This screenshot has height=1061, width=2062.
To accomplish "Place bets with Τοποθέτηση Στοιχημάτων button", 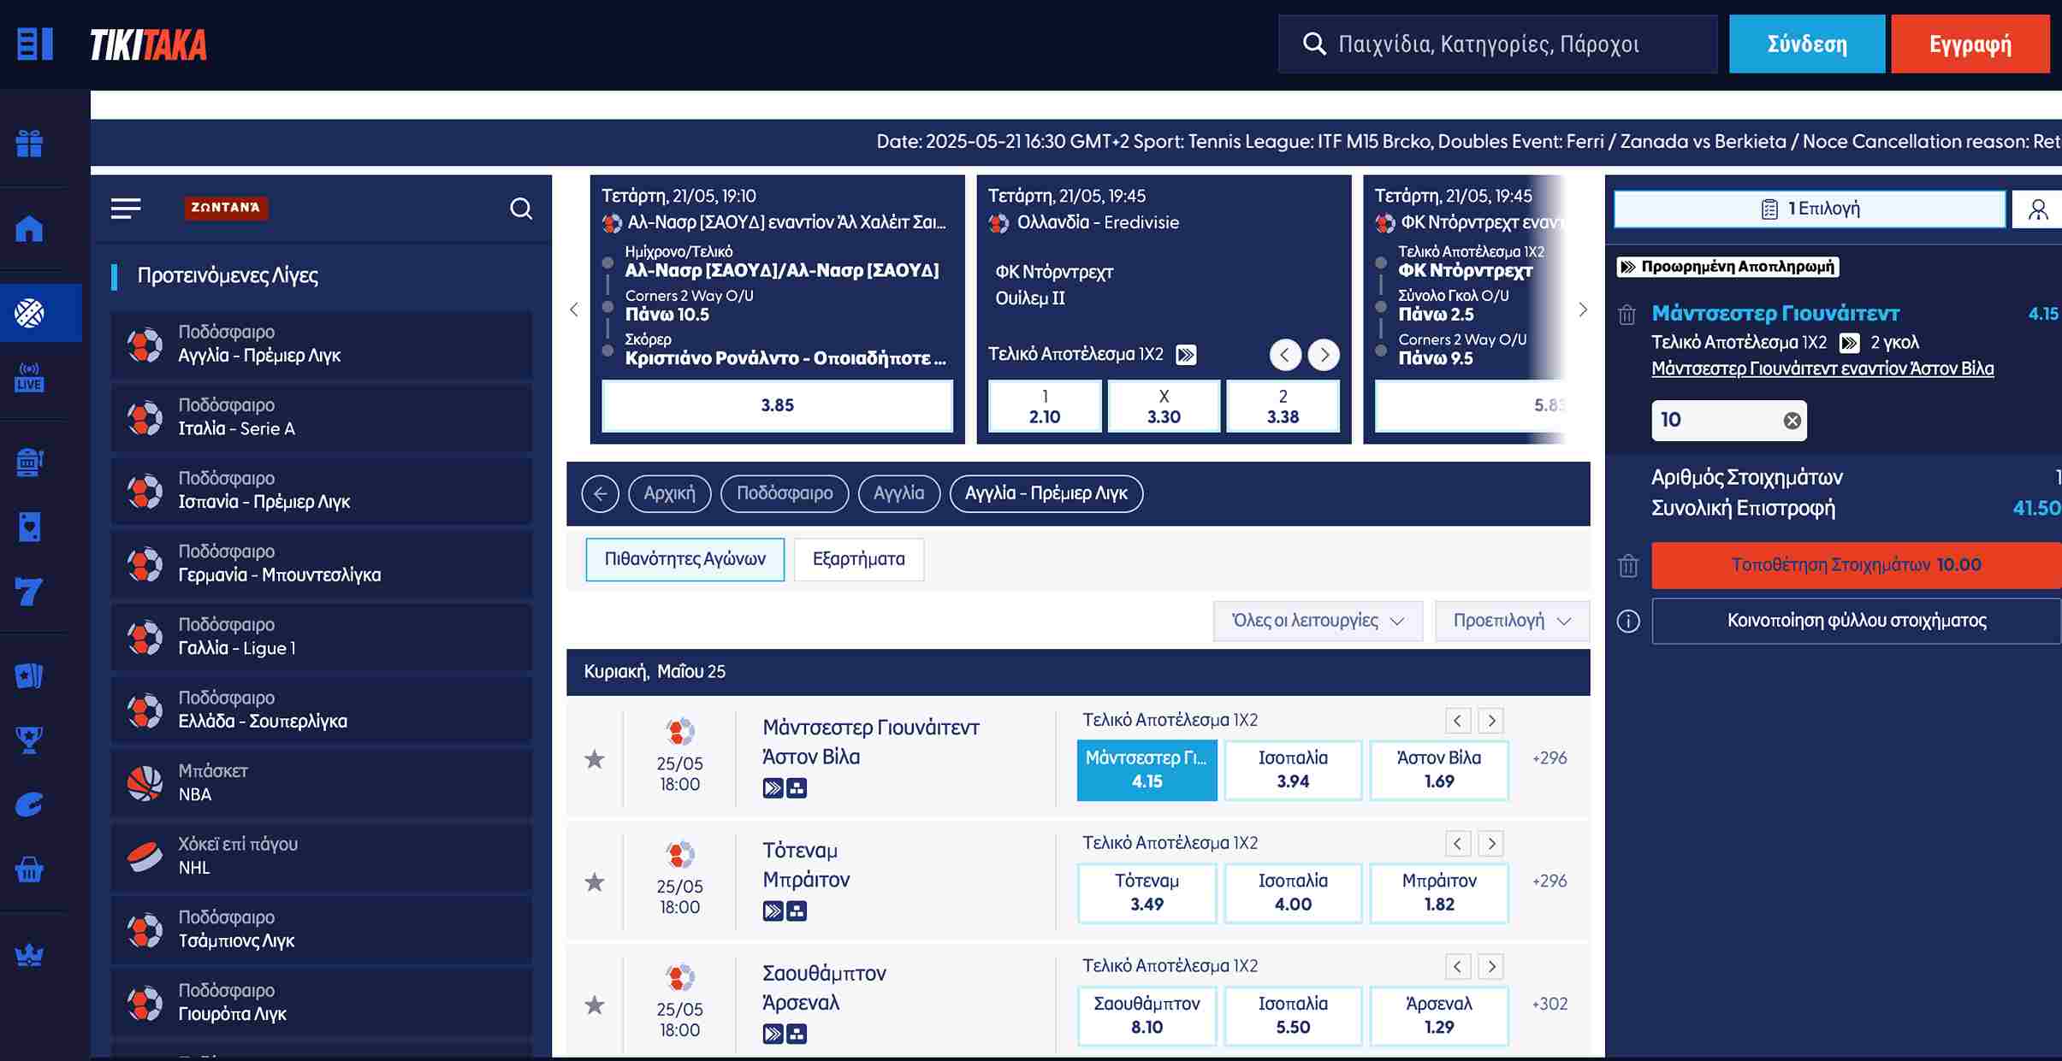I will click(x=1857, y=565).
